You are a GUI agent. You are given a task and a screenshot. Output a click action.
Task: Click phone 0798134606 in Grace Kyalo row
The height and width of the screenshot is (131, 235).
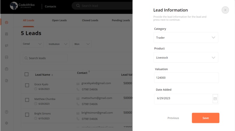90,89
